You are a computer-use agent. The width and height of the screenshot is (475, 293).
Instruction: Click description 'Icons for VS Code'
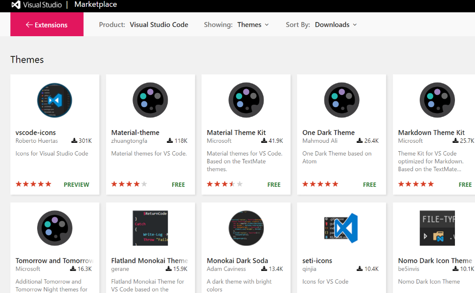pyautogui.click(x=325, y=281)
